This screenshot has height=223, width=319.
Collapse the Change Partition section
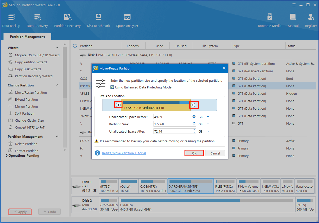(x=57, y=85)
